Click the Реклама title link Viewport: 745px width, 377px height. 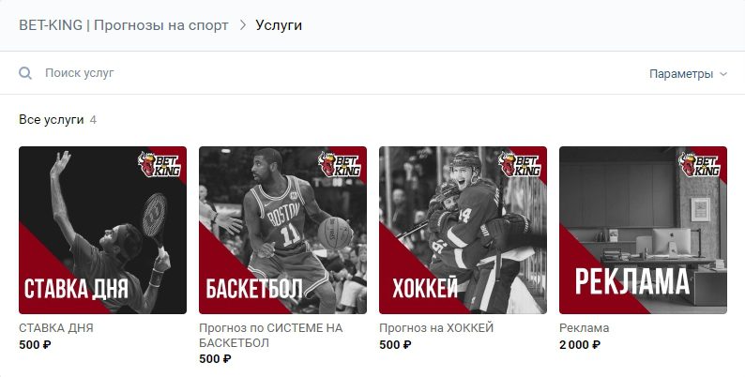(584, 328)
